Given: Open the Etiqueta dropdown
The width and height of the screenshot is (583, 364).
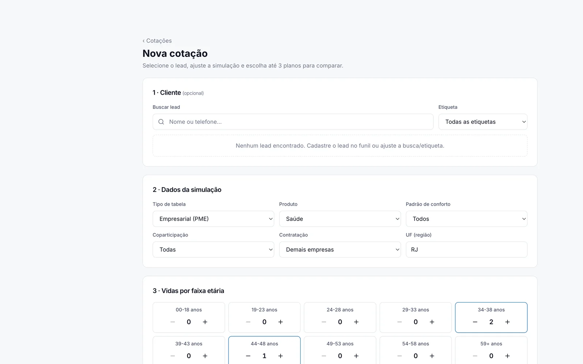Looking at the screenshot, I should 483,122.
